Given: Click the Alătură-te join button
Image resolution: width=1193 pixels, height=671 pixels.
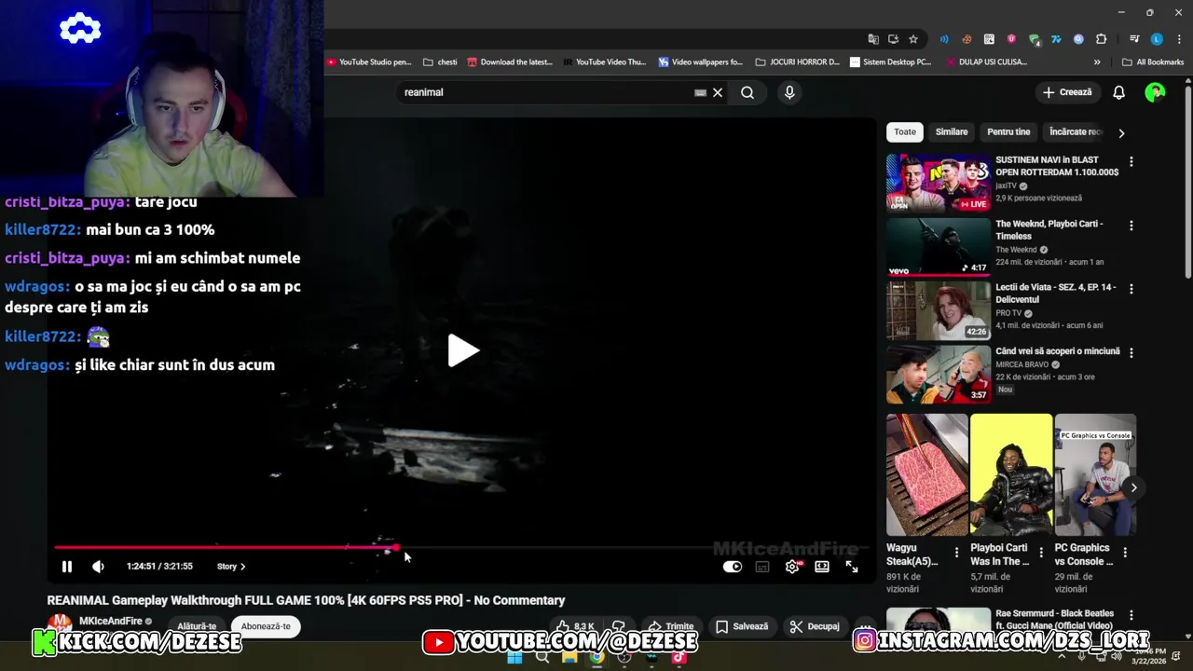Looking at the screenshot, I should [197, 626].
